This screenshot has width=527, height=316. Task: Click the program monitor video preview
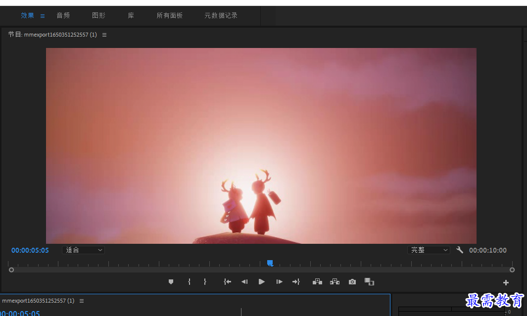(x=261, y=146)
